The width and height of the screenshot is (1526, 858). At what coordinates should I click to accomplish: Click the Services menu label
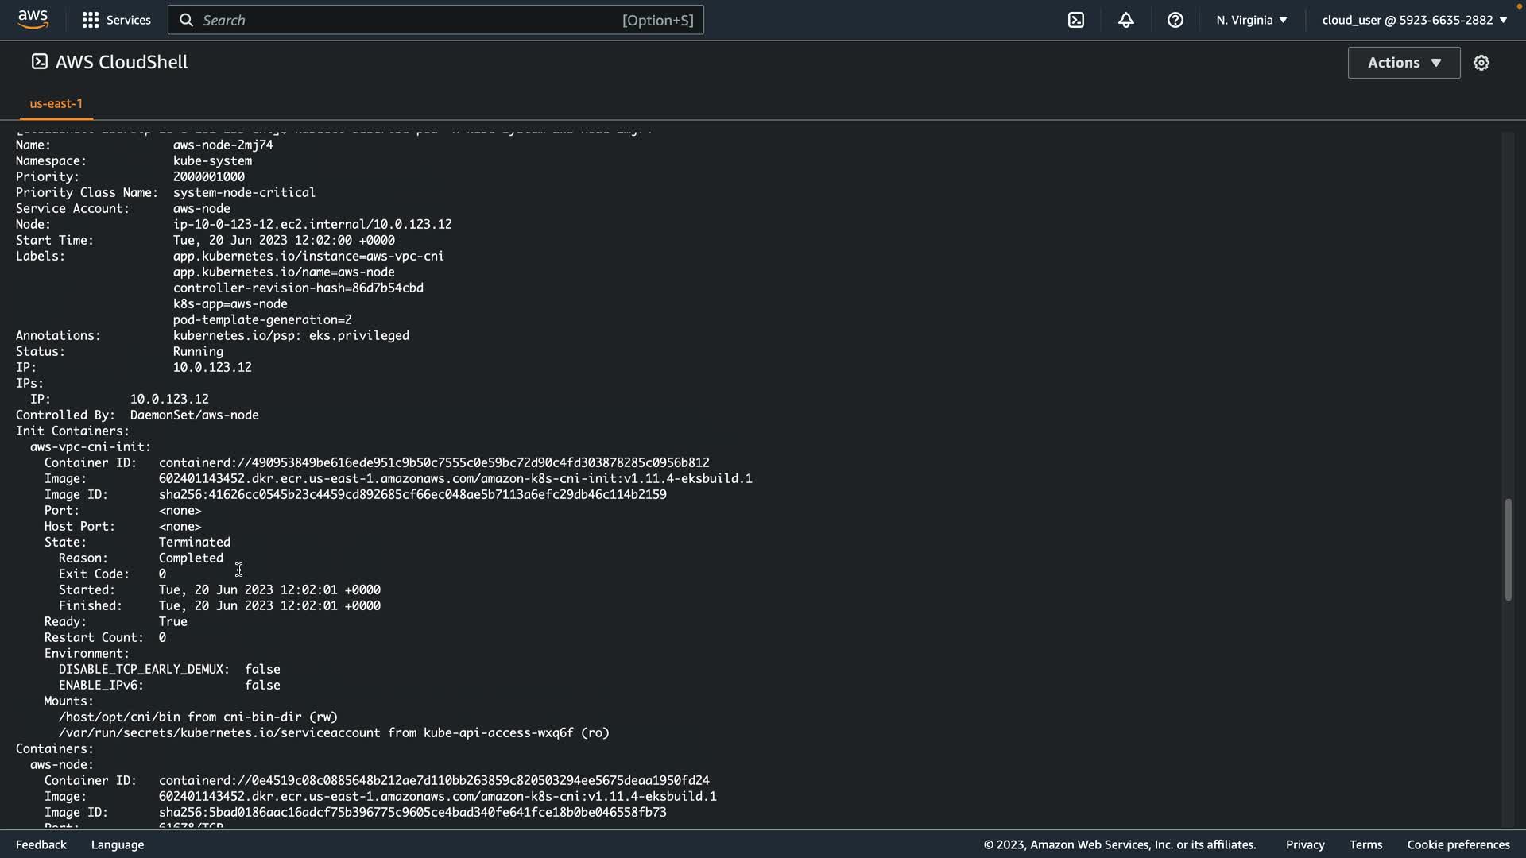(x=128, y=20)
